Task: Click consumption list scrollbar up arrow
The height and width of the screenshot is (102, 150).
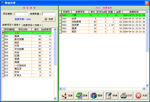Action: point(147,12)
